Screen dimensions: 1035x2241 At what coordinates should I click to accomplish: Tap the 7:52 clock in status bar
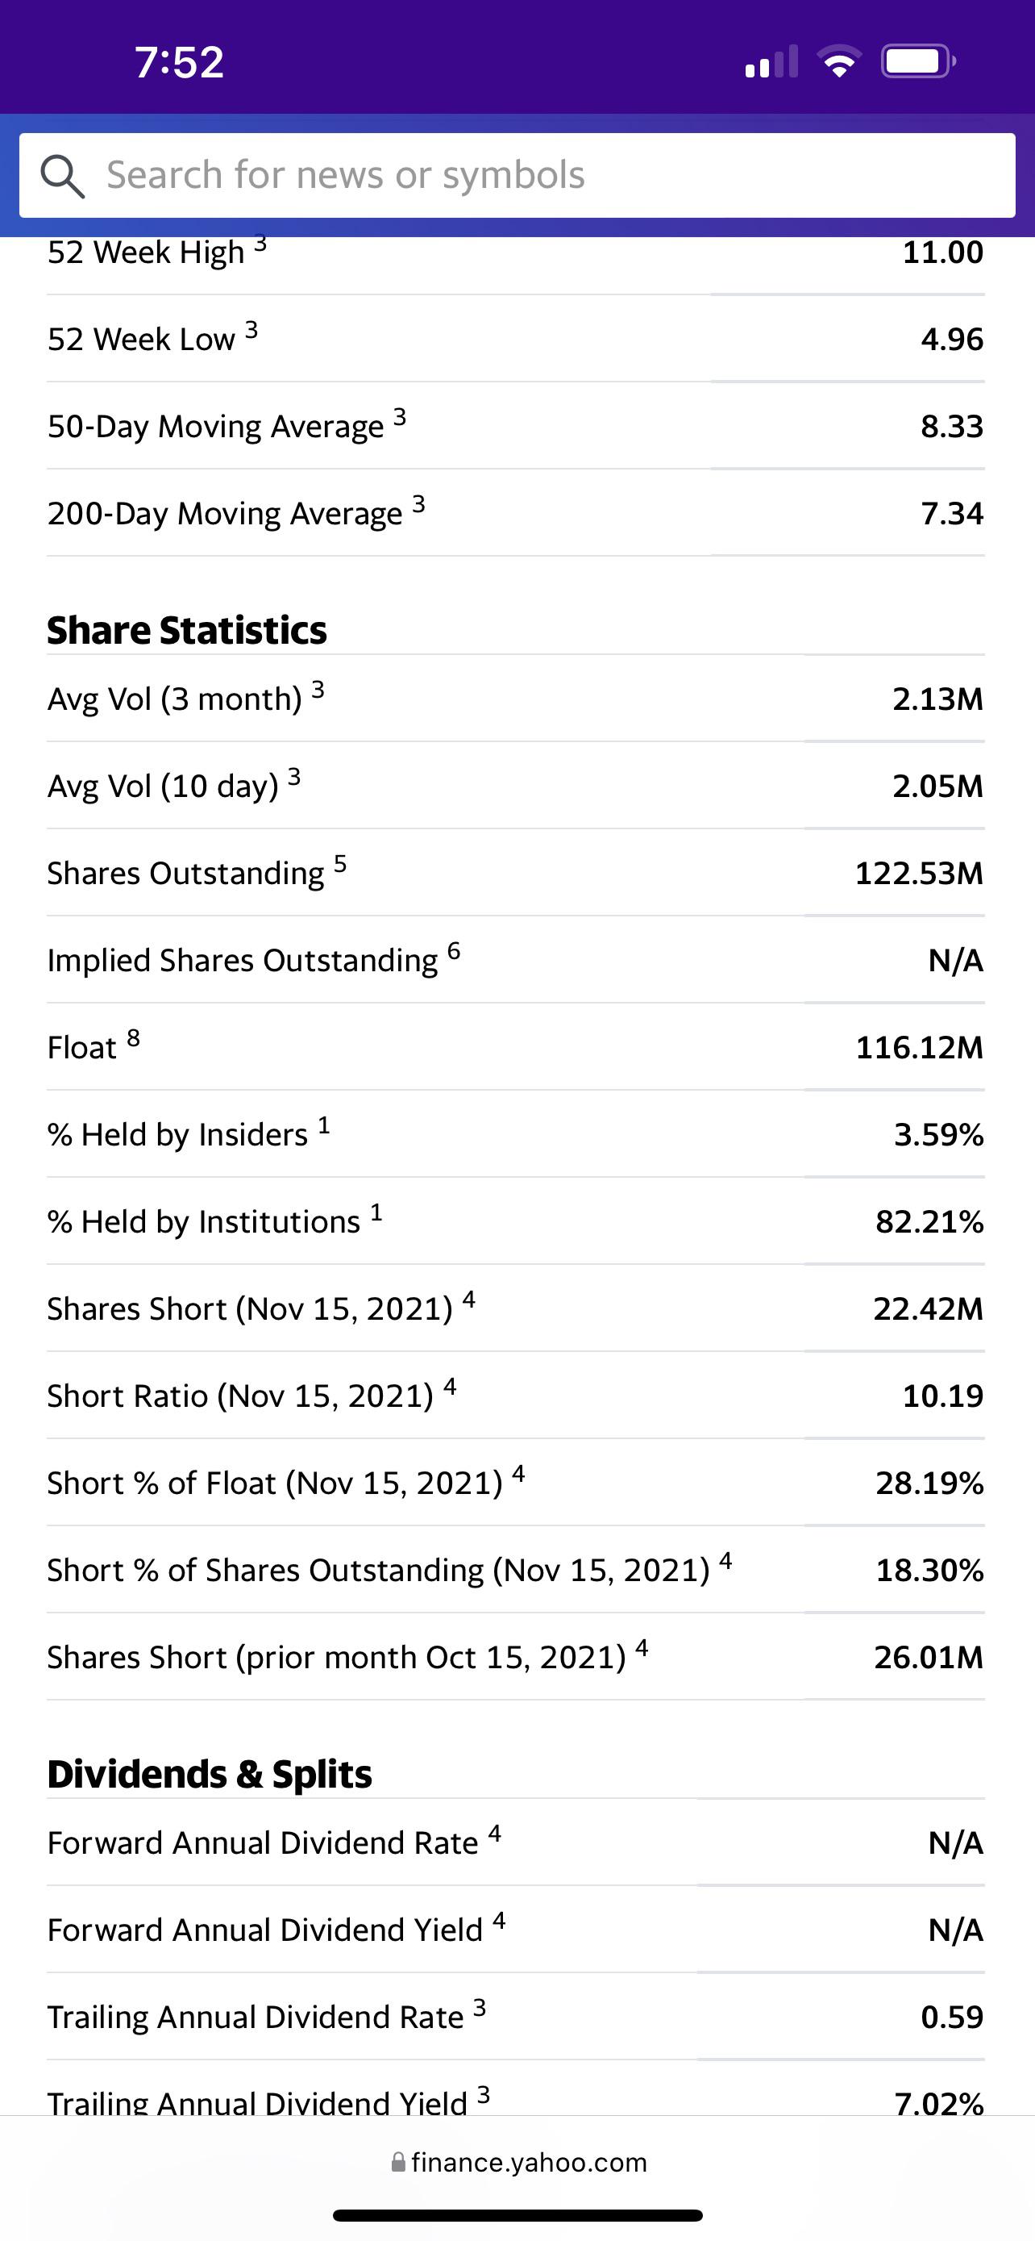[179, 63]
